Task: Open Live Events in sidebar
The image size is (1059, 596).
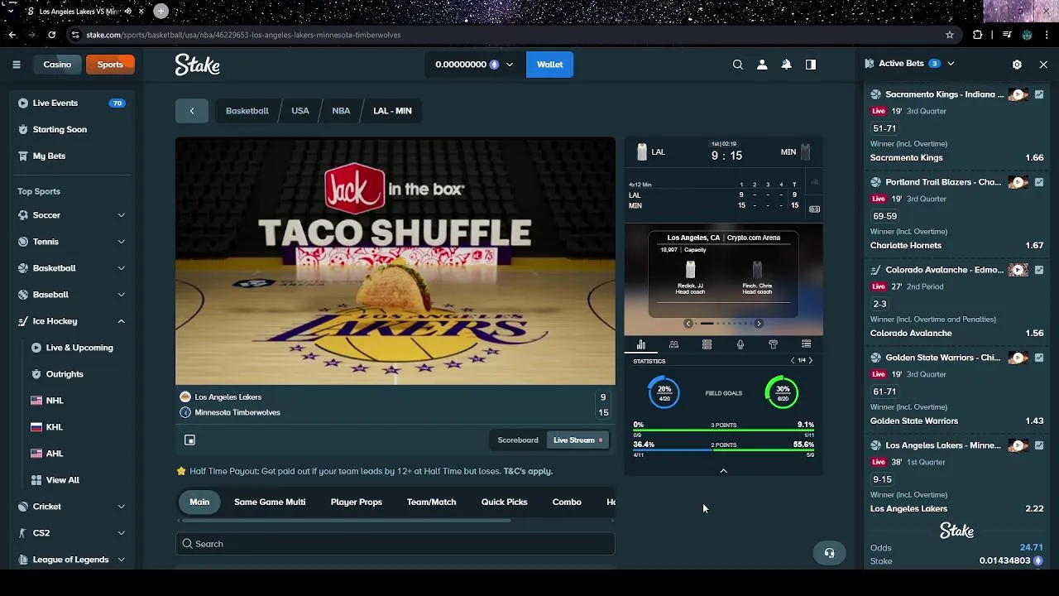Action: 72,103
